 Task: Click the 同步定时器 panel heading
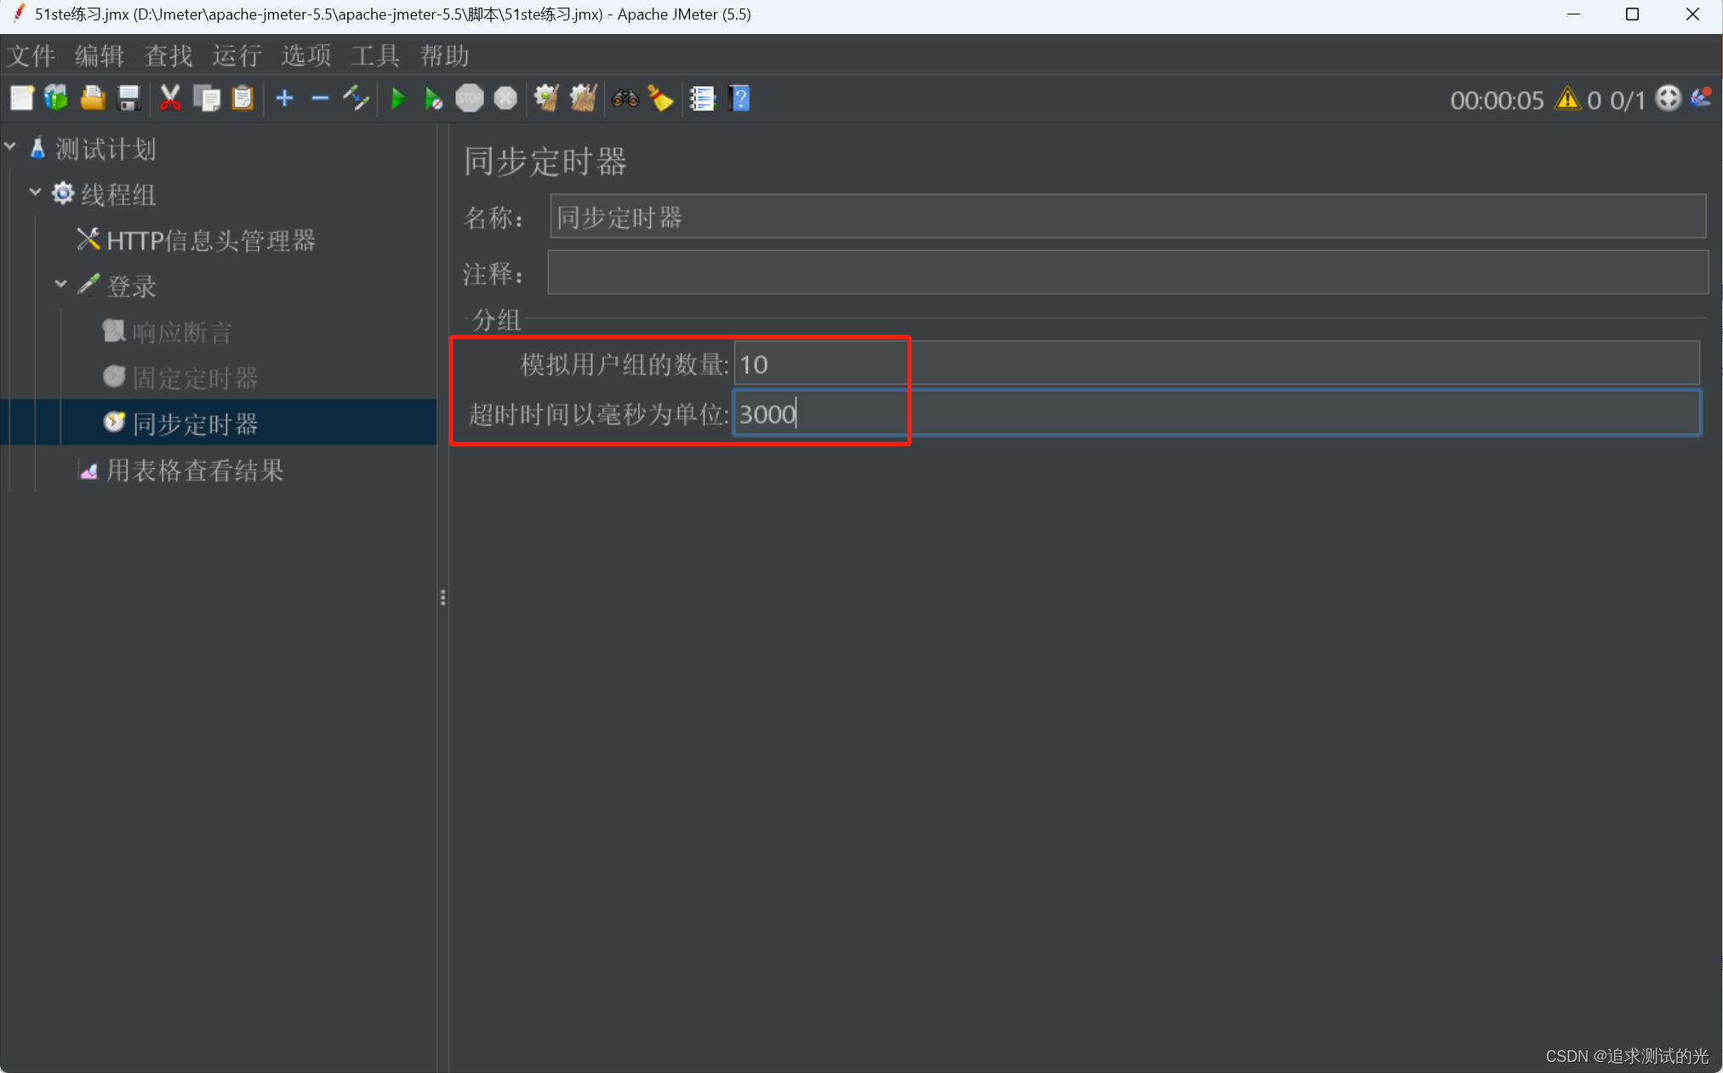coord(545,162)
